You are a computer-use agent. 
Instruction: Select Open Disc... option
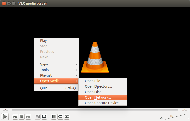click(103, 92)
